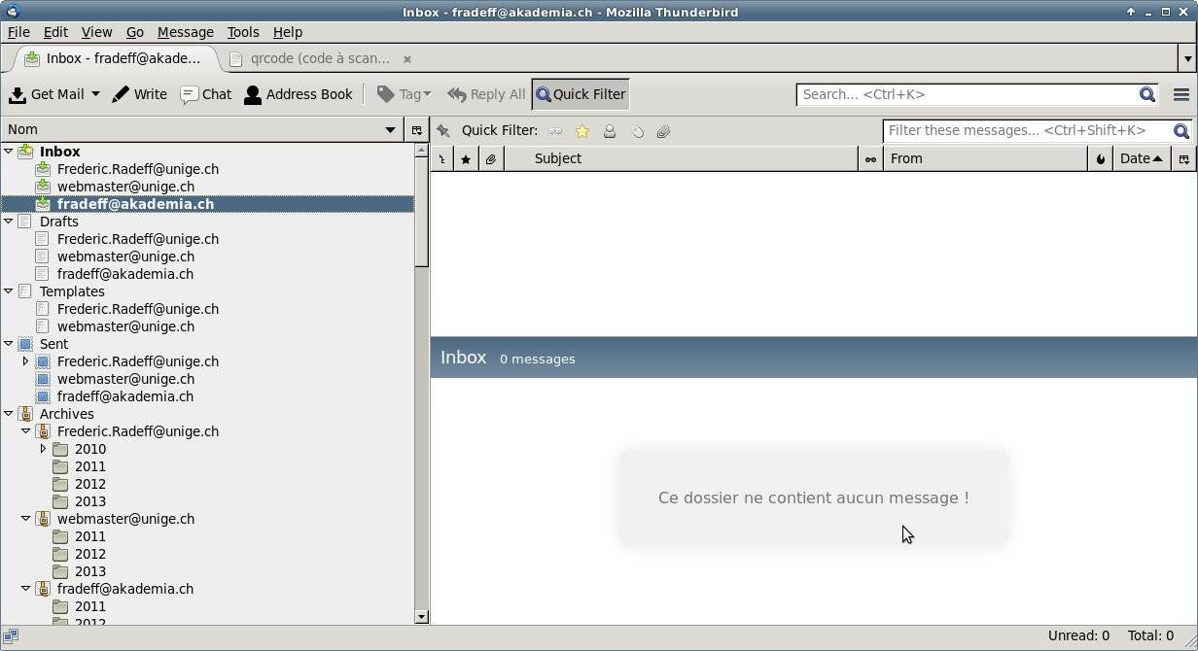Open the Thunderbird hamburger app menu
The image size is (1198, 651).
[x=1180, y=94]
